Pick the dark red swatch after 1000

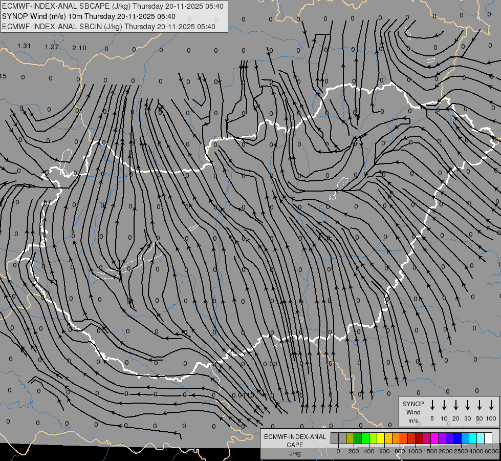coord(419,438)
